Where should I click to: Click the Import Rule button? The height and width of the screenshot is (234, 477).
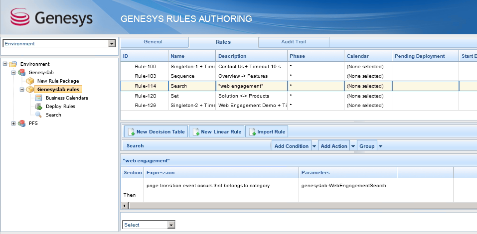(267, 132)
